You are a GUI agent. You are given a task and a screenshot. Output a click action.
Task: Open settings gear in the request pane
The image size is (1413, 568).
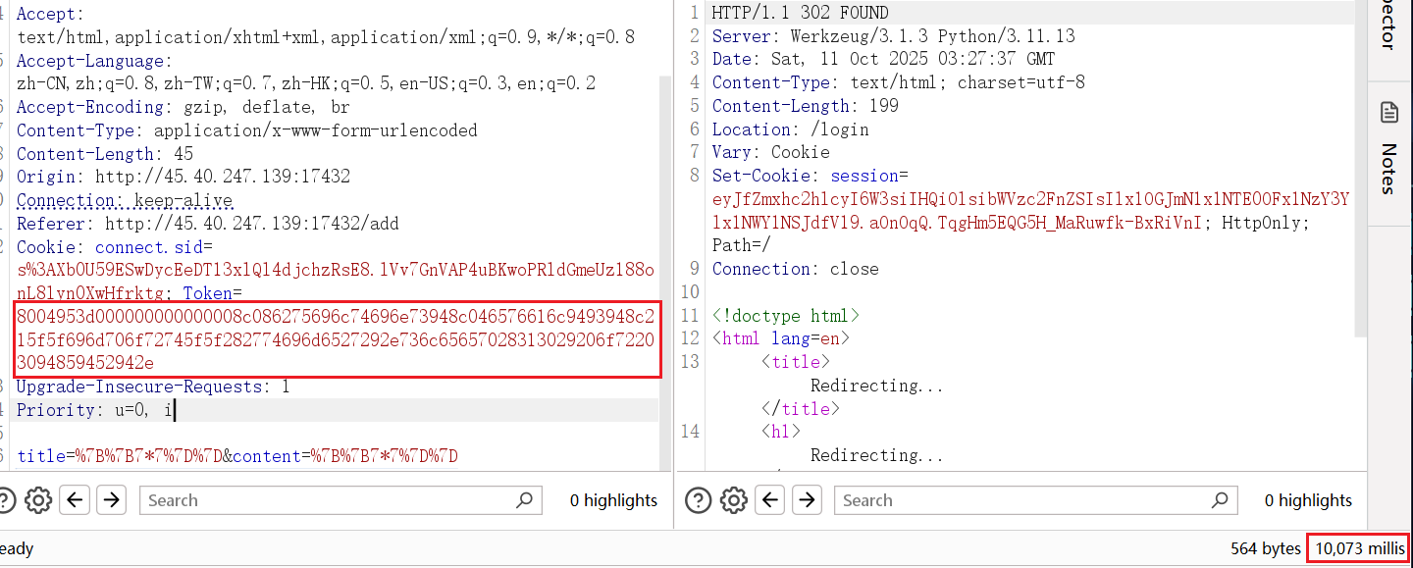point(38,500)
